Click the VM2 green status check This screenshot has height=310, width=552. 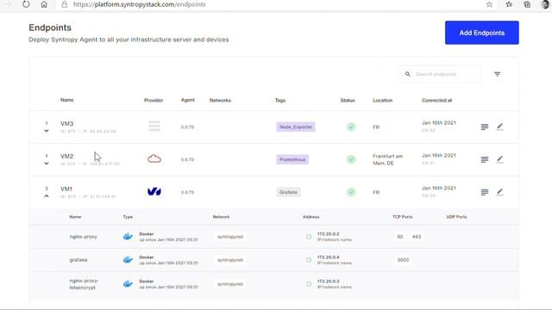tap(351, 159)
